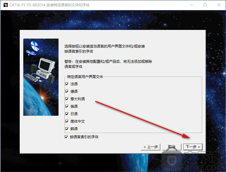Viewport: 226px width, 172px height.
Task: Uncheck the 韩语 language checkbox
Action: (67, 129)
